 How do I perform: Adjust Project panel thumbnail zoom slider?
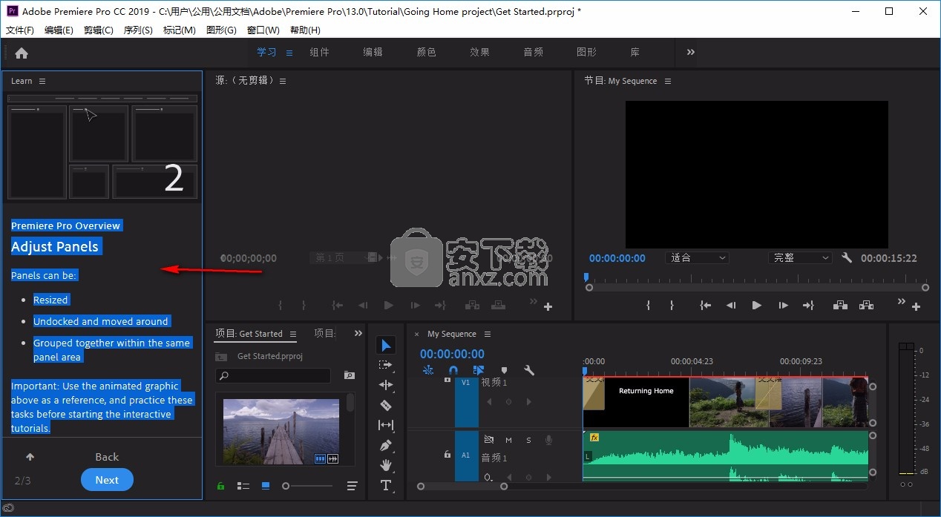(x=307, y=486)
